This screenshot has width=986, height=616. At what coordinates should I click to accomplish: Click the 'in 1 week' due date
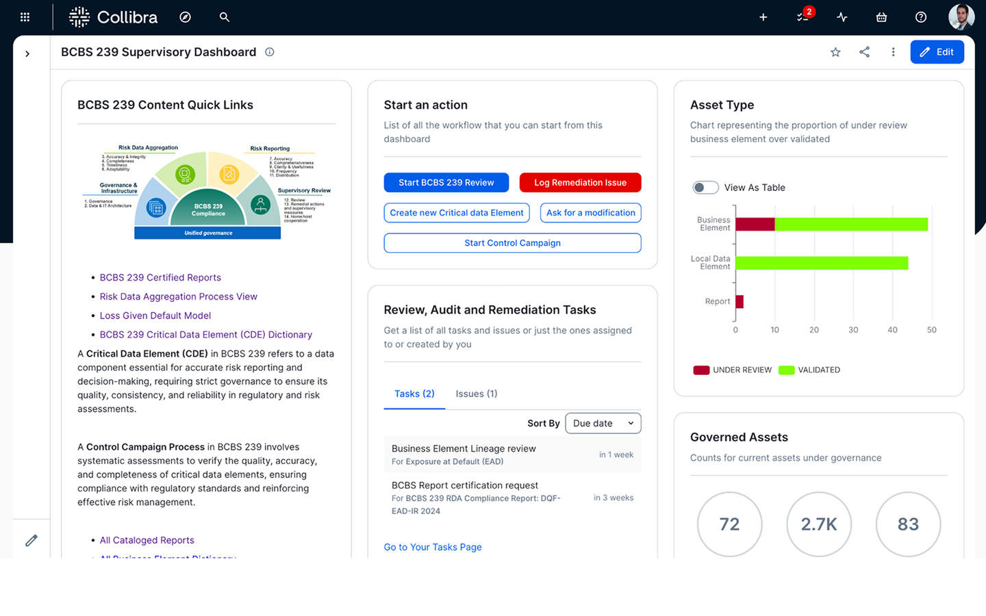pos(616,454)
